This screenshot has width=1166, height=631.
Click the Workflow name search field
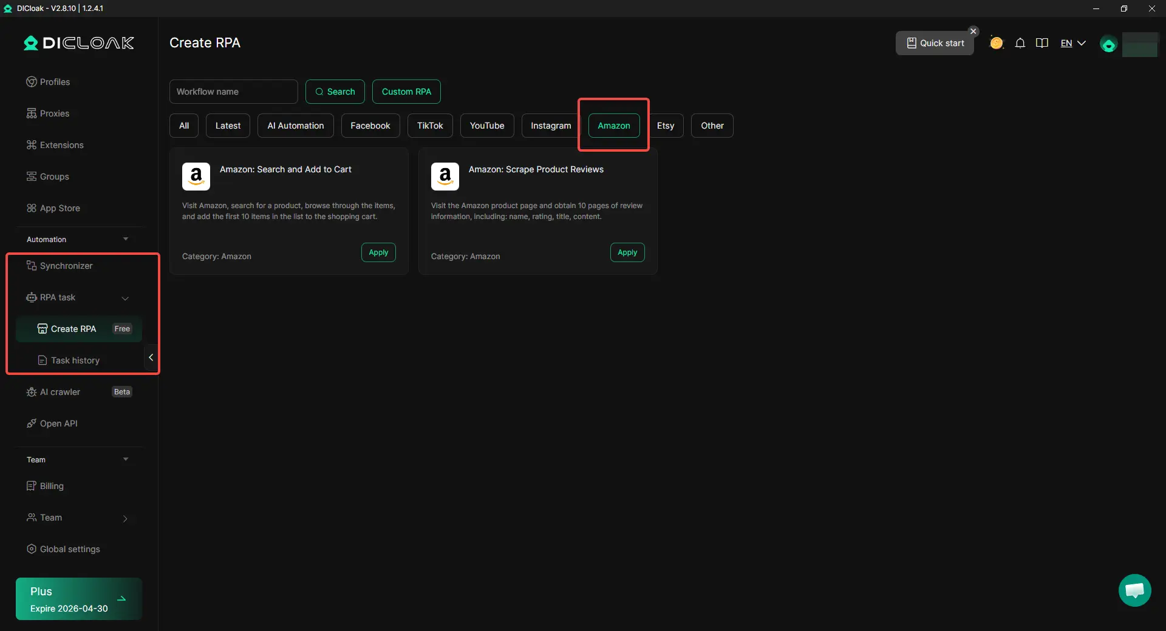[x=233, y=92]
